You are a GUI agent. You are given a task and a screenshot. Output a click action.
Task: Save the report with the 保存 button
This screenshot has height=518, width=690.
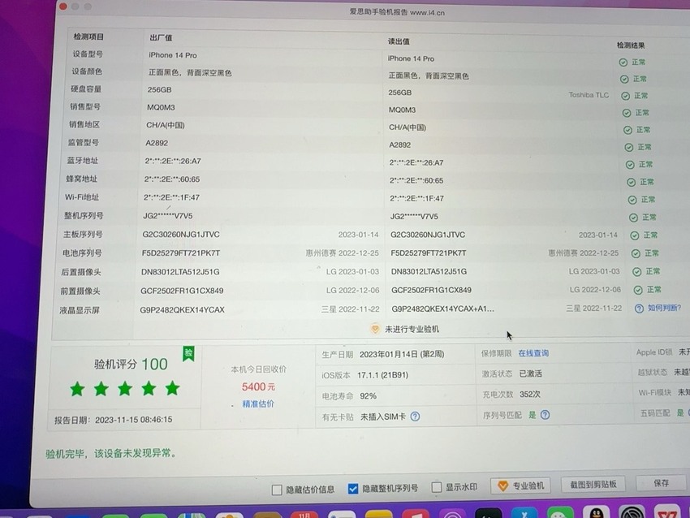coord(662,483)
